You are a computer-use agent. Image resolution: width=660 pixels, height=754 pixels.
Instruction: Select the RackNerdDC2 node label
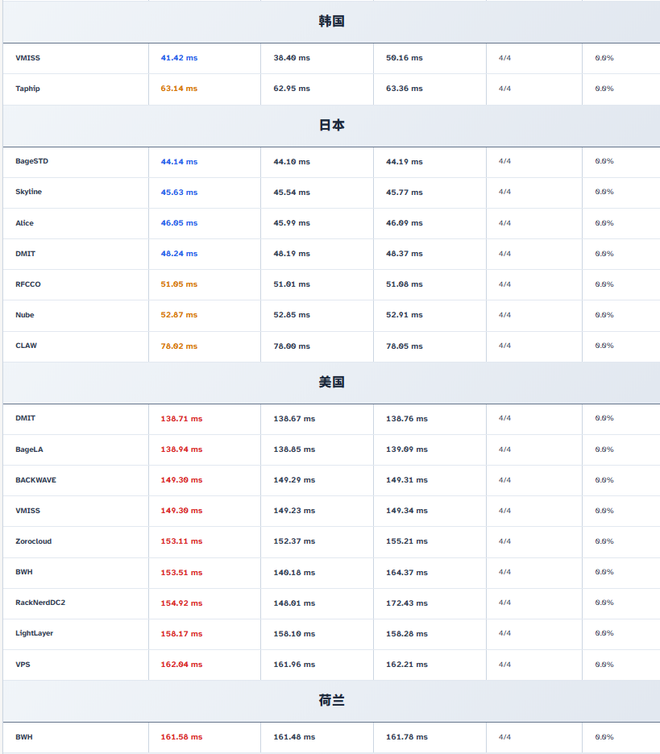[40, 603]
